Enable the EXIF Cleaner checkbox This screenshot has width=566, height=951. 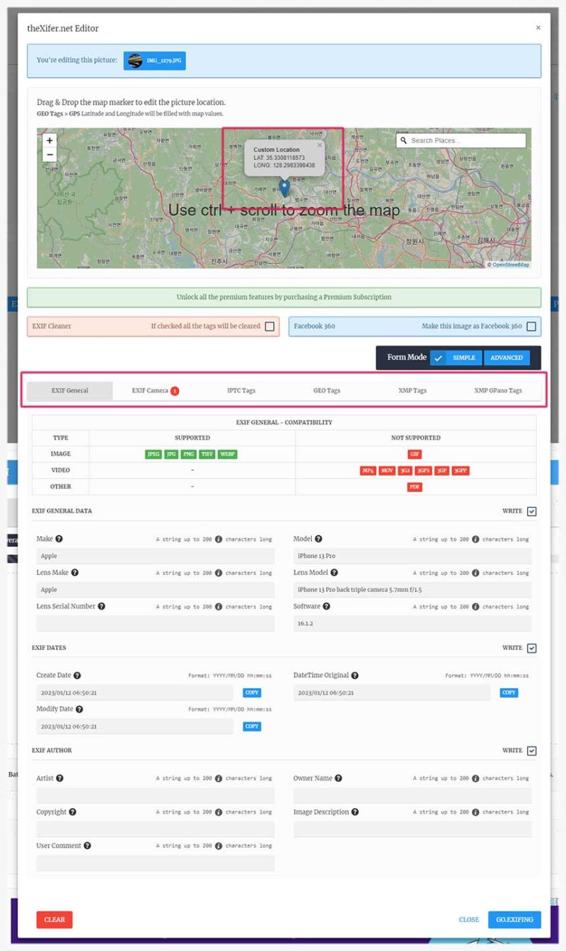tap(270, 326)
